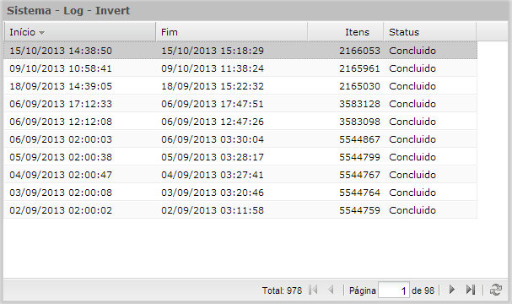Select the row ending 06/09/2013 03:30:04

click(x=240, y=139)
